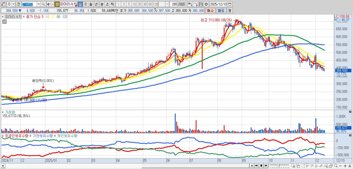Click the letter A text tool icon

[x=350, y=166]
